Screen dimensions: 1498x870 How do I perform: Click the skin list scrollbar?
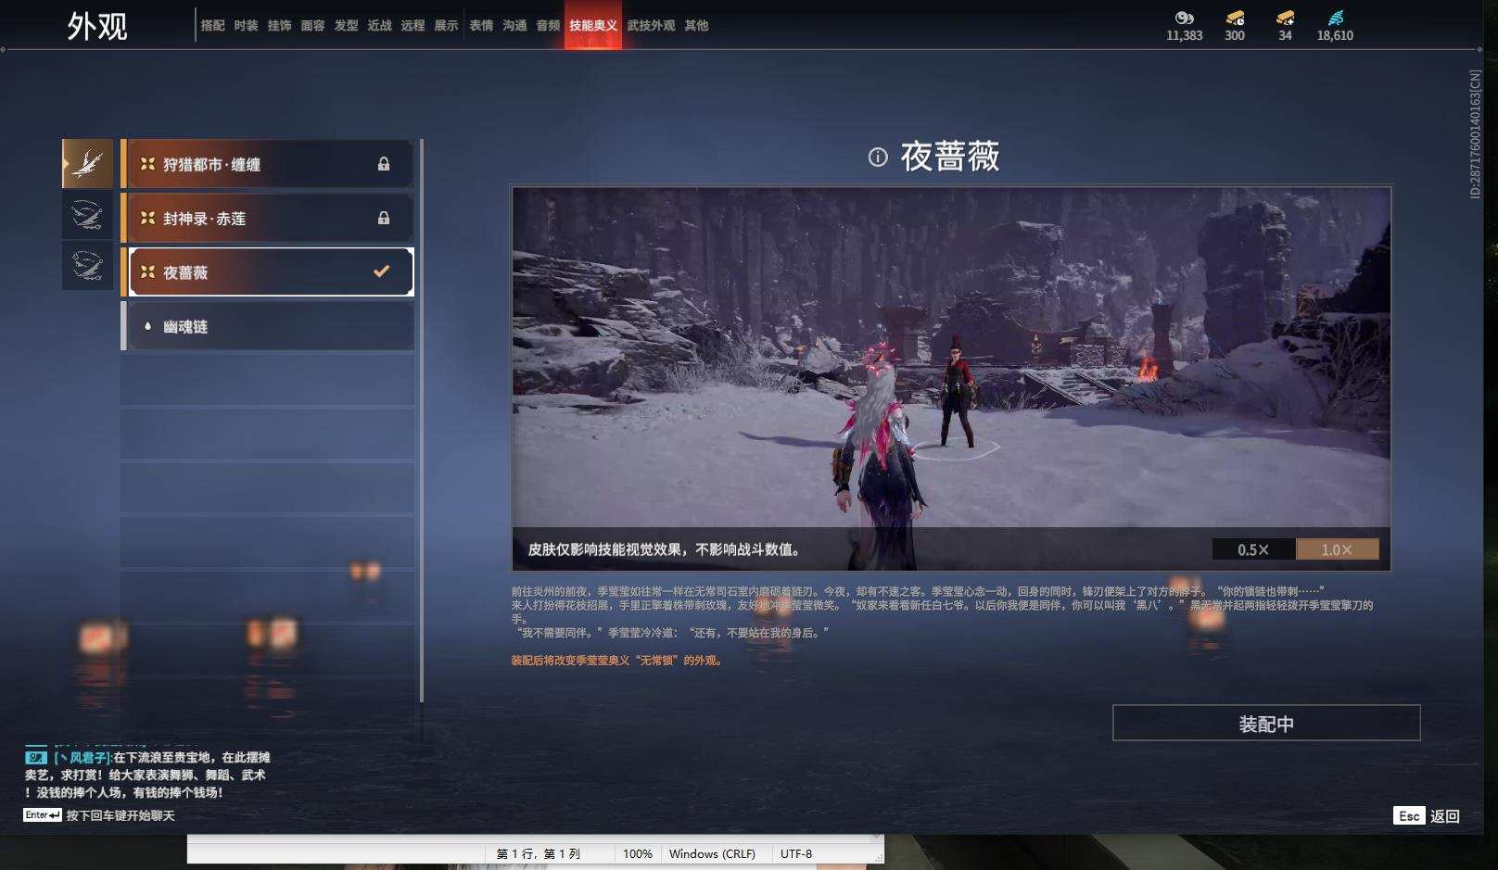click(422, 420)
